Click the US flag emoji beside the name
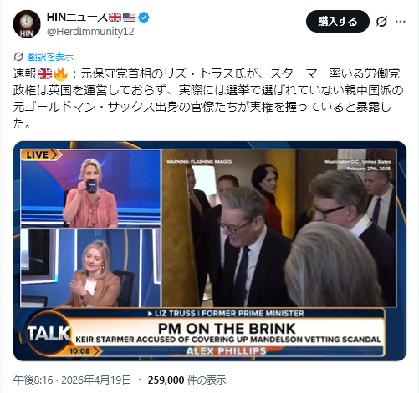Screen dimensions: 419x393 (129, 18)
